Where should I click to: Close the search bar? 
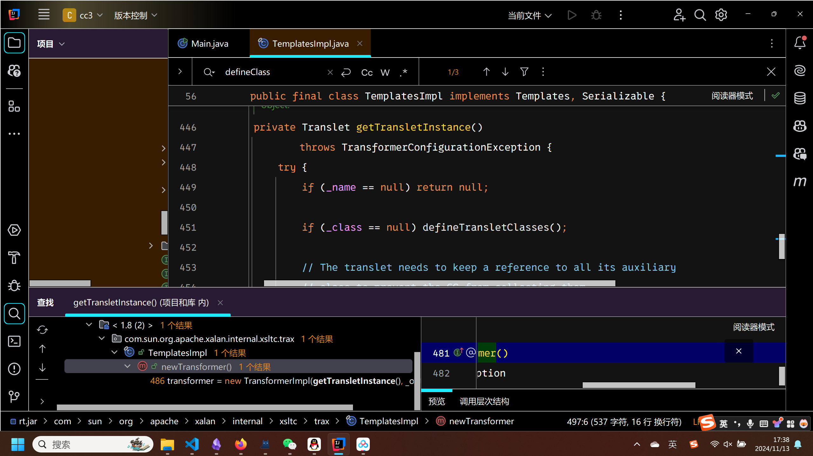[x=771, y=72]
